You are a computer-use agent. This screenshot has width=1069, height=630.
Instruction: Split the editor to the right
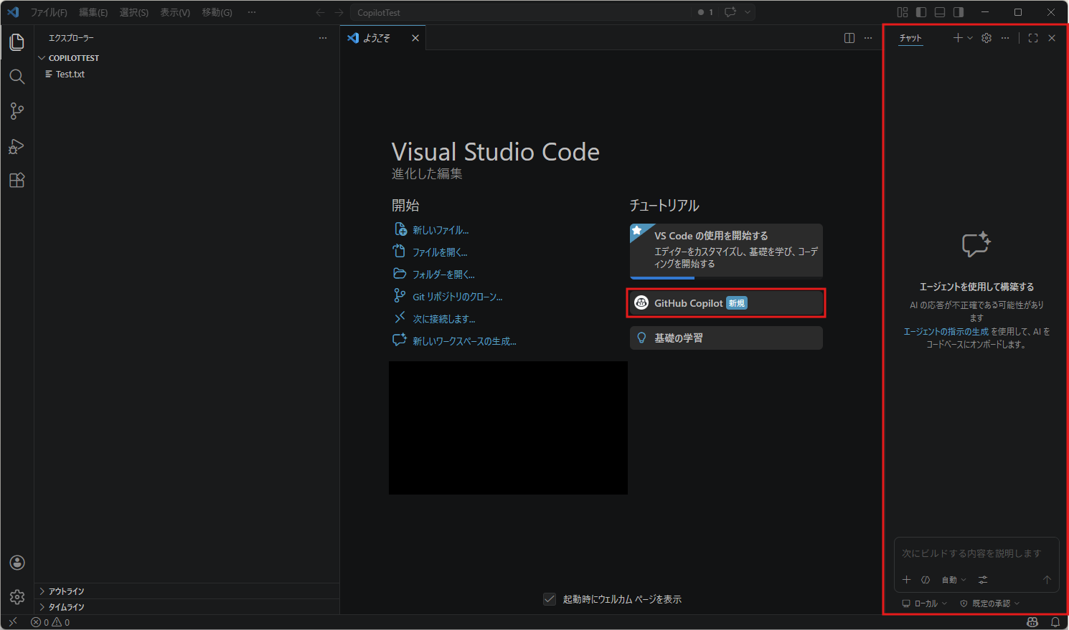(849, 38)
